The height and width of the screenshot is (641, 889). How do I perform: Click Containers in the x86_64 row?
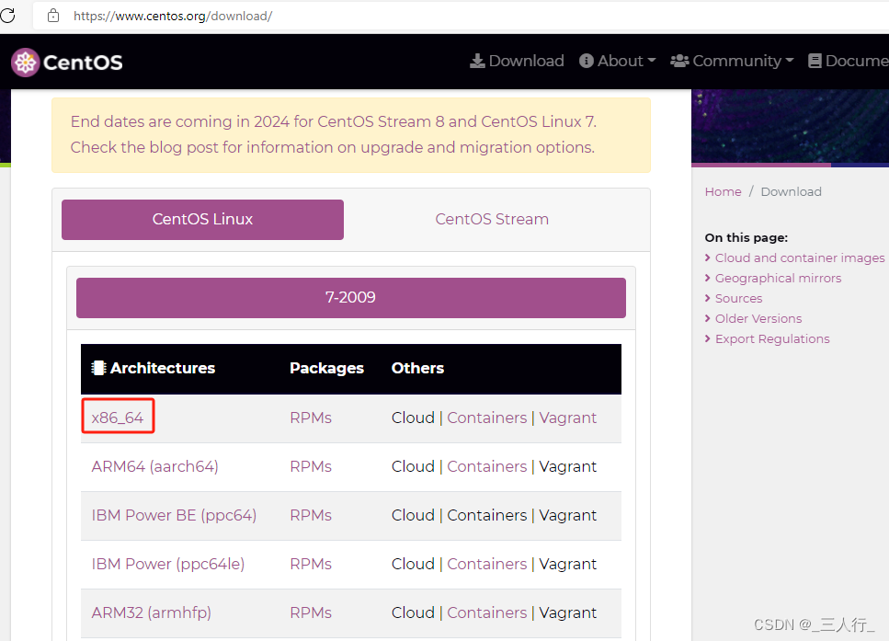[487, 418]
